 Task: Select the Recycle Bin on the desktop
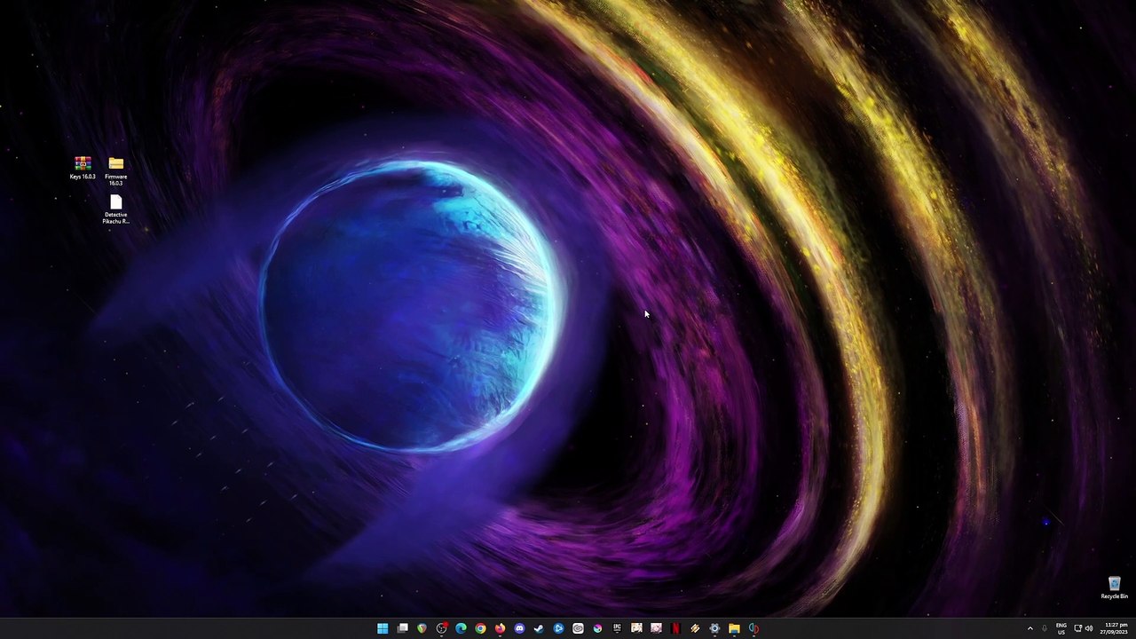[x=1114, y=588]
